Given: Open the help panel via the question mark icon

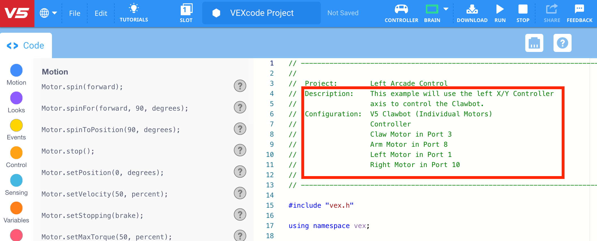Looking at the screenshot, I should pyautogui.click(x=562, y=43).
